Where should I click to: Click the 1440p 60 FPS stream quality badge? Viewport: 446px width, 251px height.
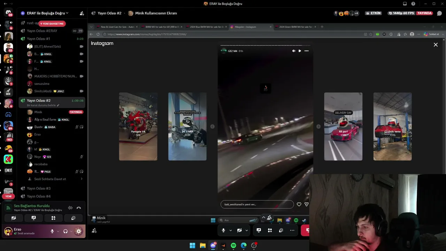point(402,13)
